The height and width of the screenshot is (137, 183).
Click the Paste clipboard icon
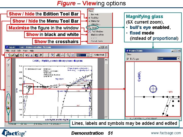(36, 55)
